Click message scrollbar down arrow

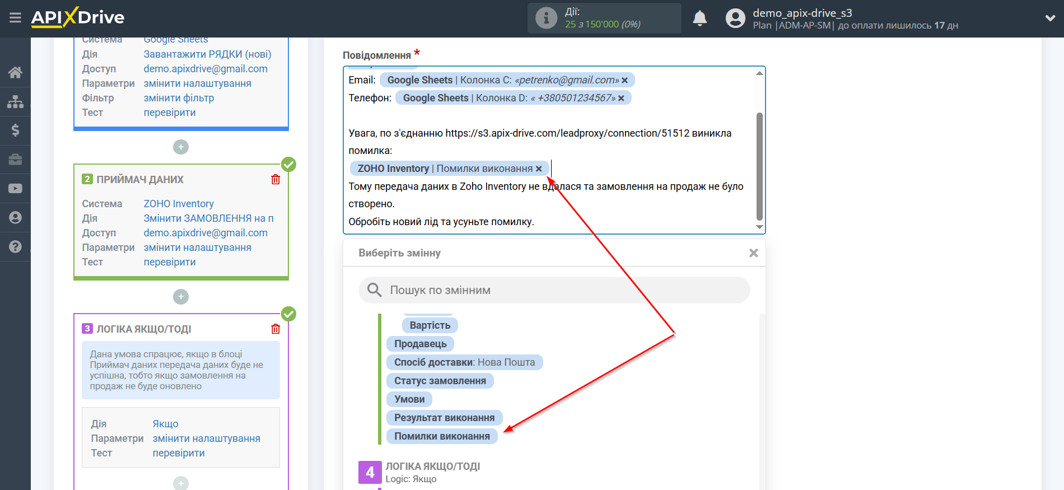[759, 227]
